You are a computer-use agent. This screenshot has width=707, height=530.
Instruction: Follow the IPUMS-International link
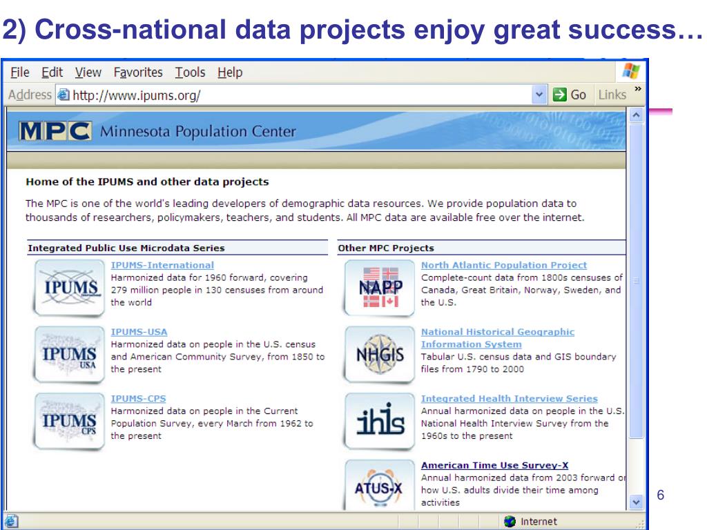[x=162, y=265]
